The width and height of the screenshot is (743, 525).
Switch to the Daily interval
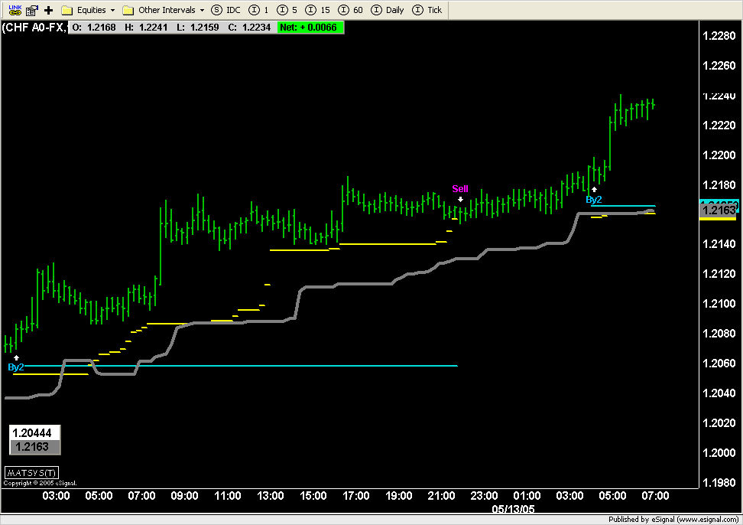pos(387,10)
